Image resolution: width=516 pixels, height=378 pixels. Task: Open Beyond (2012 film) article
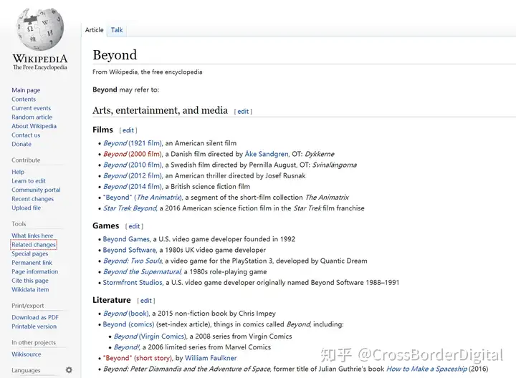pyautogui.click(x=133, y=175)
